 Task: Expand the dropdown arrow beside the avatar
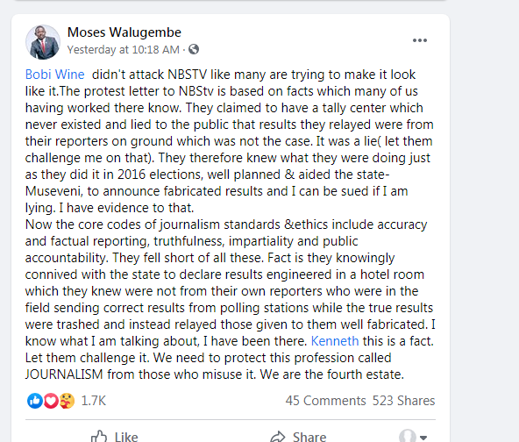click(x=423, y=438)
